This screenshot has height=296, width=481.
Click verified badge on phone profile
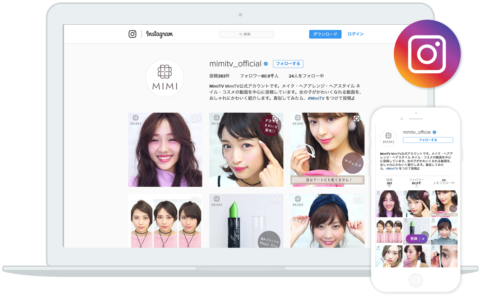tap(435, 132)
